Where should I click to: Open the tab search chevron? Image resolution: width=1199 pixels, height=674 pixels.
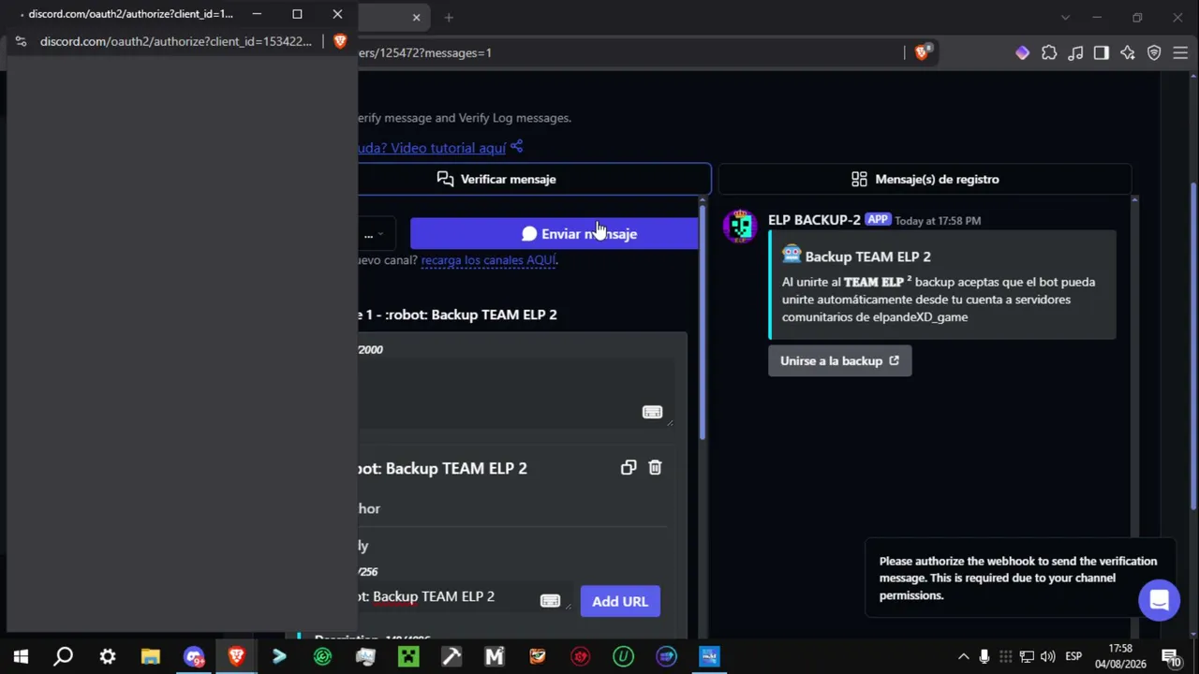[x=1065, y=18]
